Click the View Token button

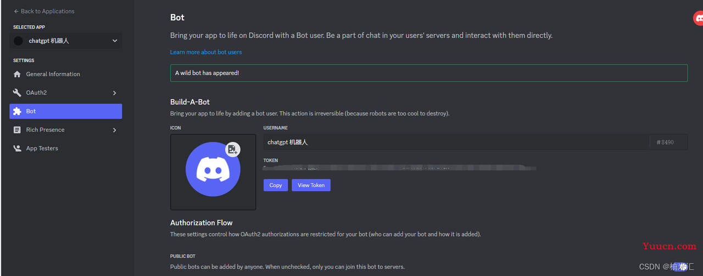(311, 185)
